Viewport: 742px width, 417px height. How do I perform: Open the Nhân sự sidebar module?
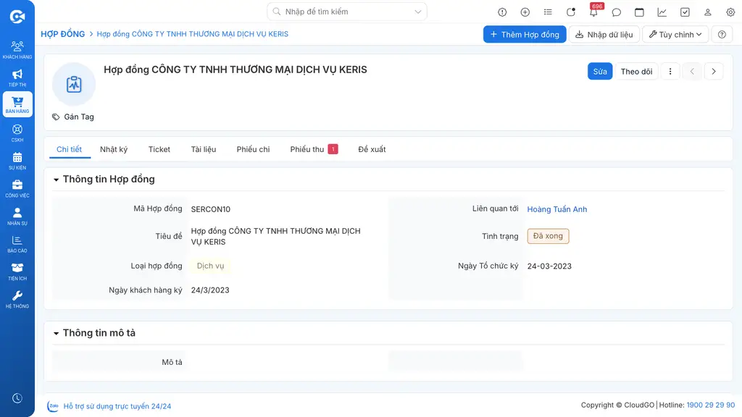pos(17,216)
